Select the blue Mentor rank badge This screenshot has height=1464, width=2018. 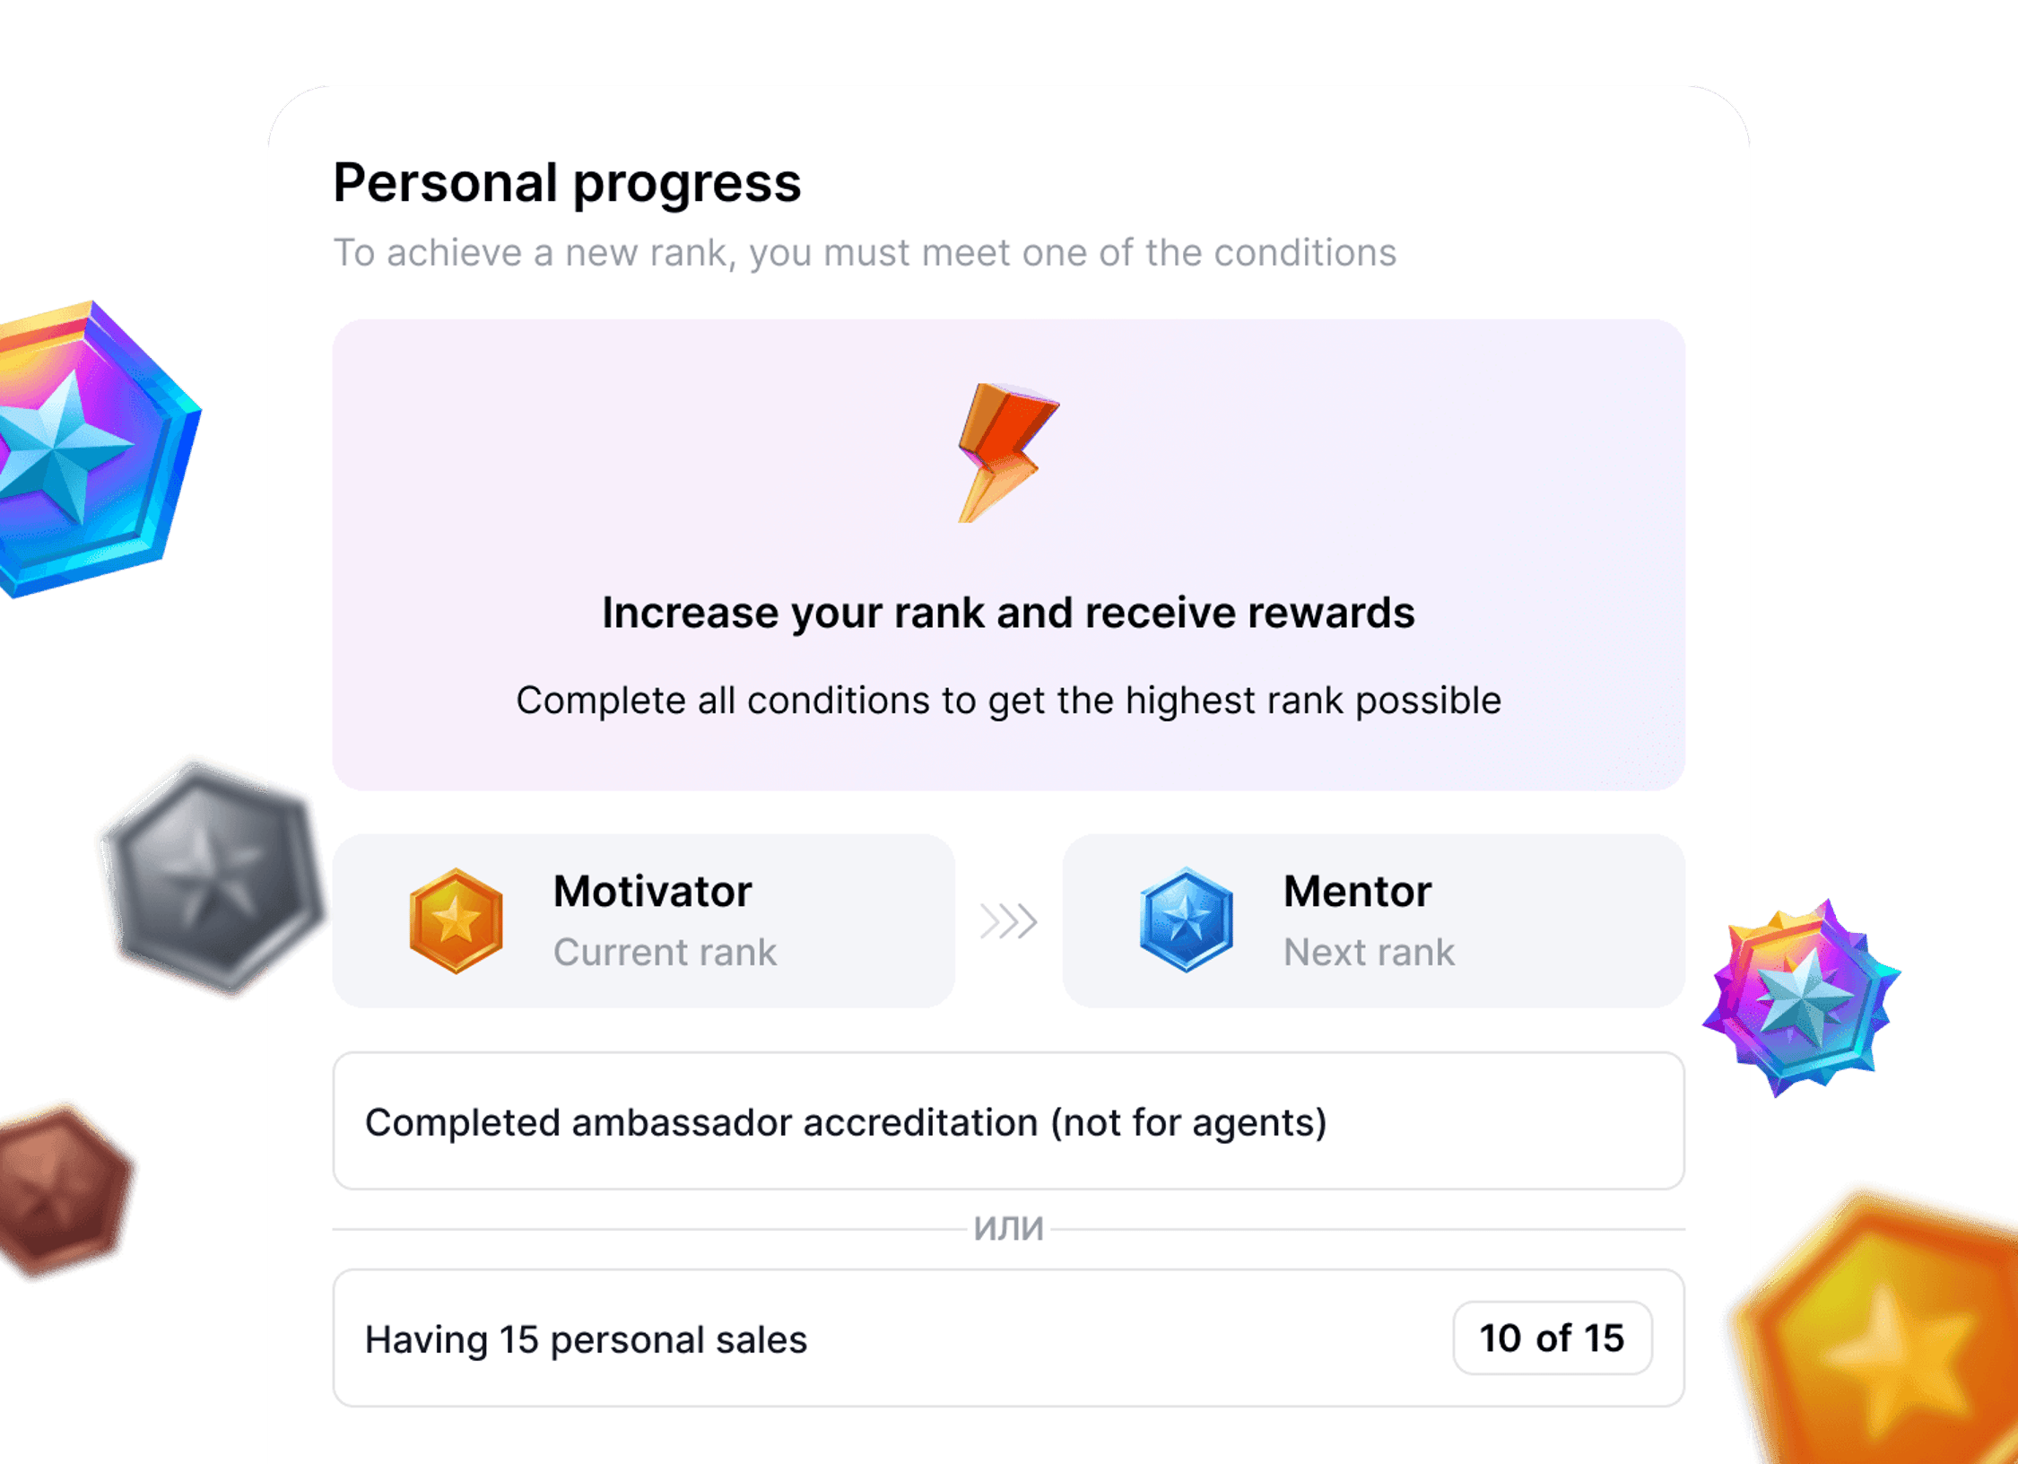[1186, 920]
